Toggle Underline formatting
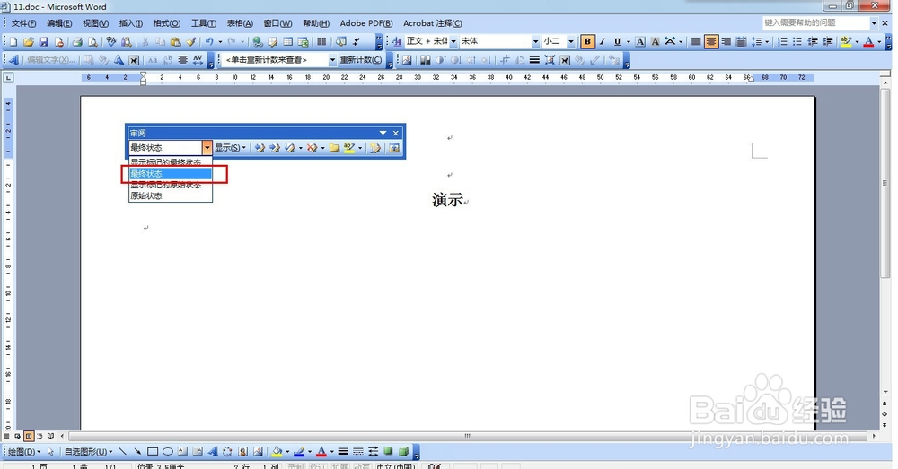The height and width of the screenshot is (469, 898). [618, 42]
